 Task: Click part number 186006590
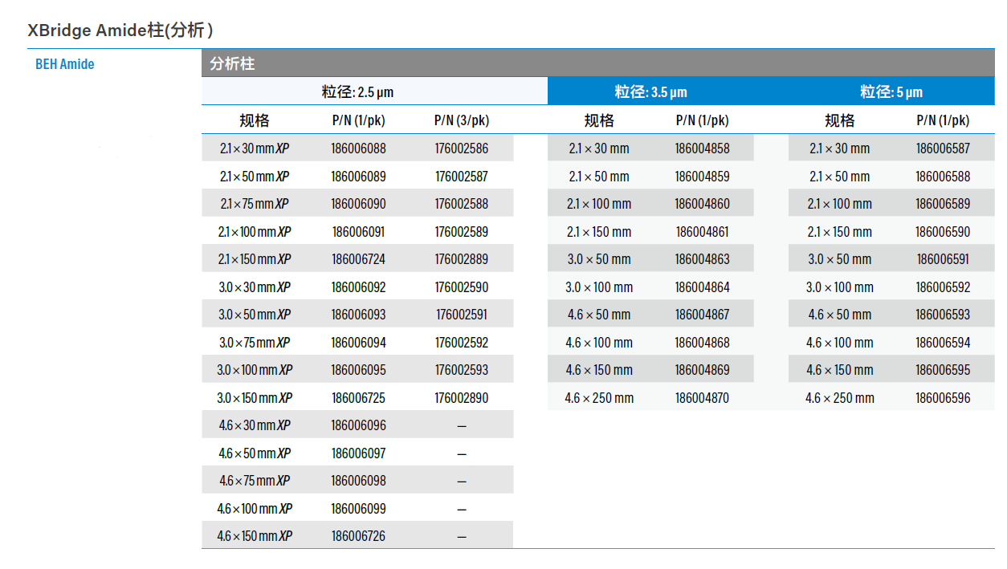[943, 232]
